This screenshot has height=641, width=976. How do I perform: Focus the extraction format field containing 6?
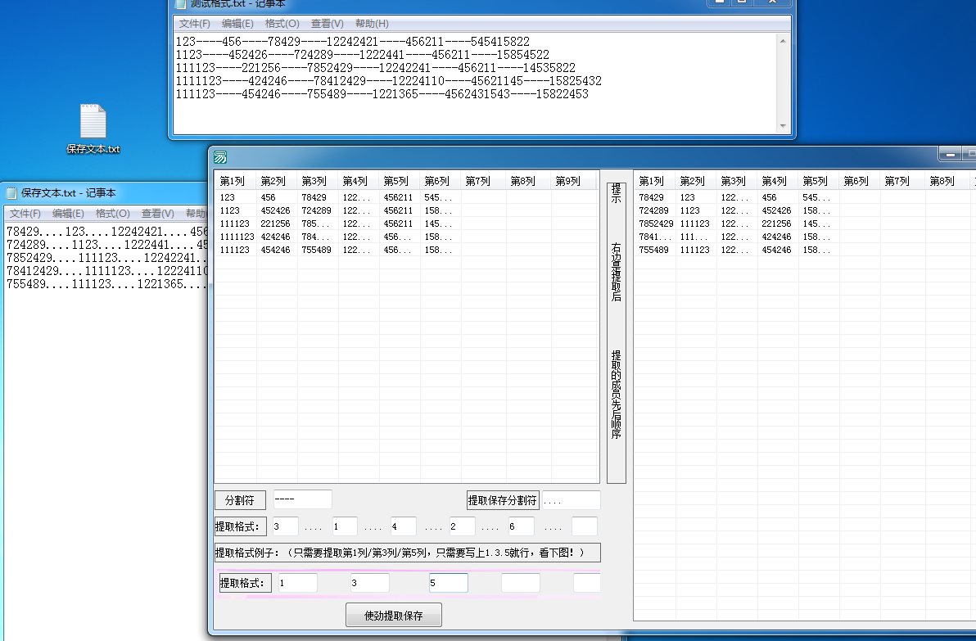pos(521,526)
